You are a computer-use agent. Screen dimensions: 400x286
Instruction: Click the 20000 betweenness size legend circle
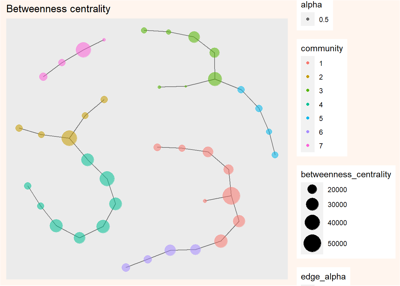(x=312, y=189)
